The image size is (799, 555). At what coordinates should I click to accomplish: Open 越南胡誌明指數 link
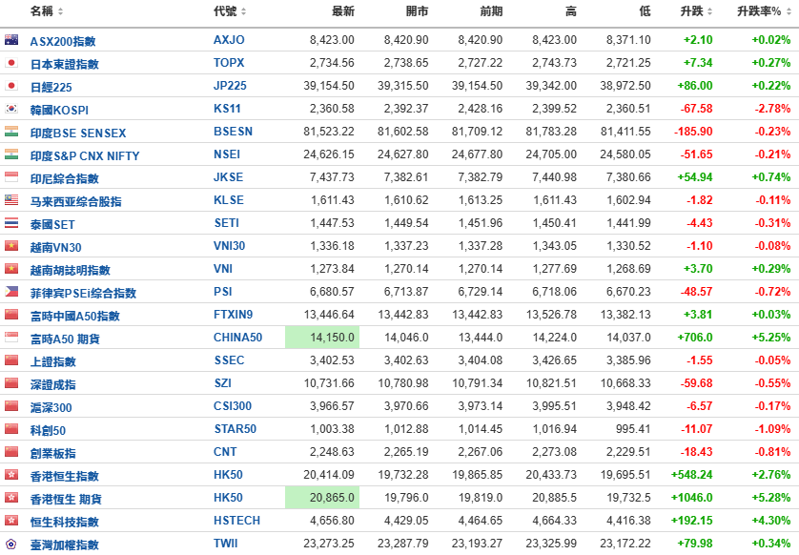coord(70,271)
